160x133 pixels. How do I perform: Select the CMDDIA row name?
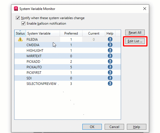click(x=33, y=45)
